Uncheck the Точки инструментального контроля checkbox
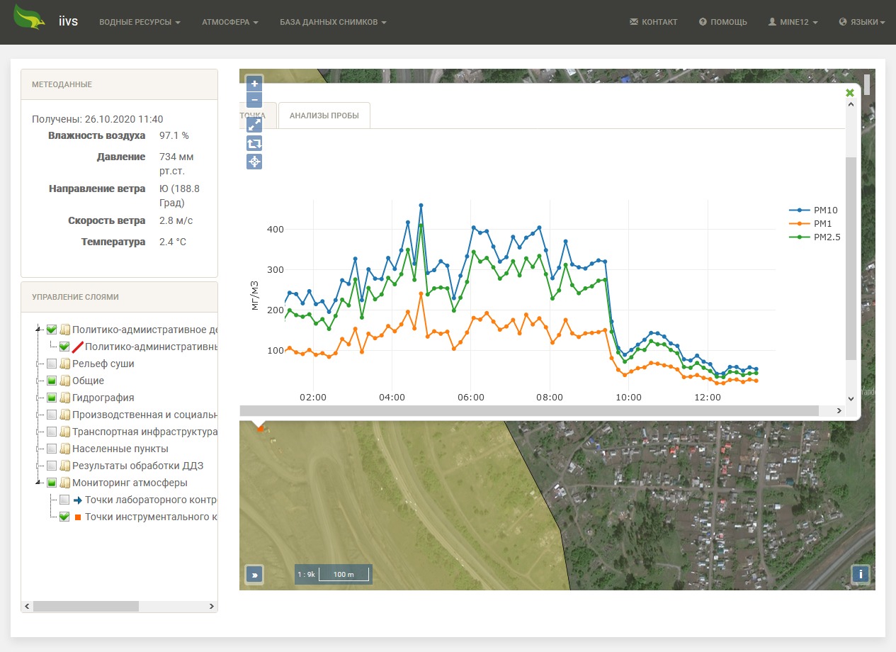 (x=64, y=517)
